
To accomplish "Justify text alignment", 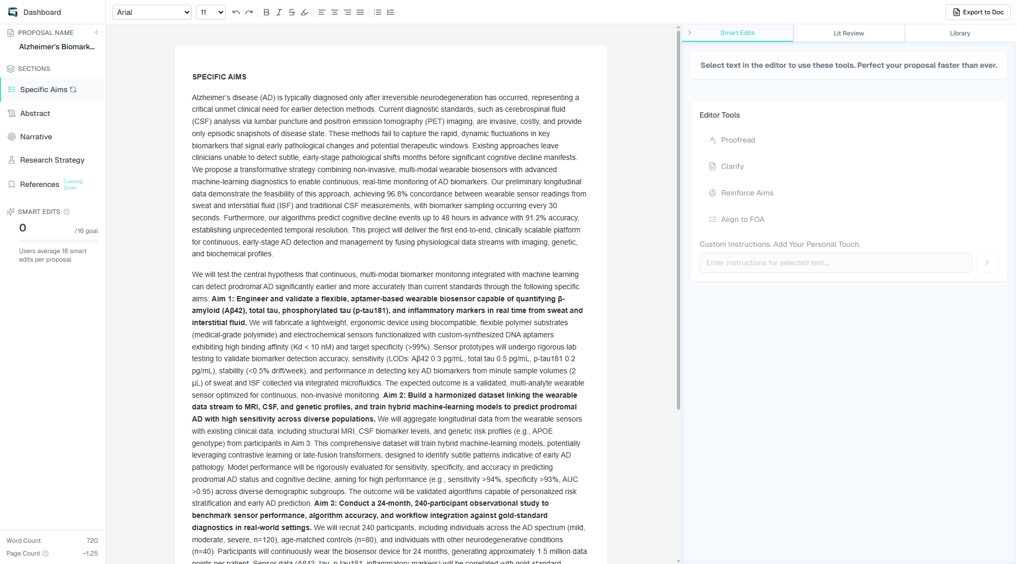I will [360, 12].
